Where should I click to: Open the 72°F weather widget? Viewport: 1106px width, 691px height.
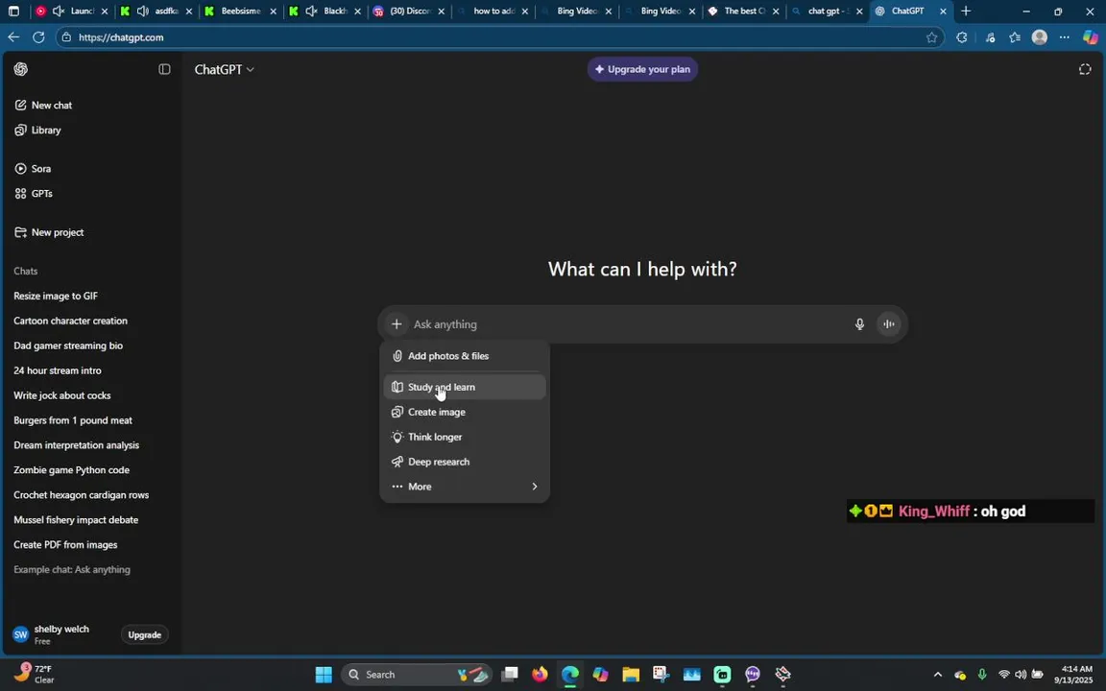[35, 674]
